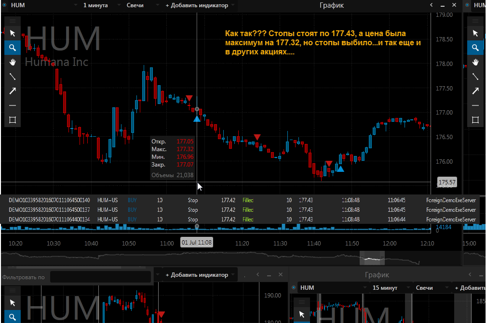Open 'Свечи' dropdown in the 15-minute chart
Image resolution: width=486 pixels, height=323 pixels.
click(446, 288)
